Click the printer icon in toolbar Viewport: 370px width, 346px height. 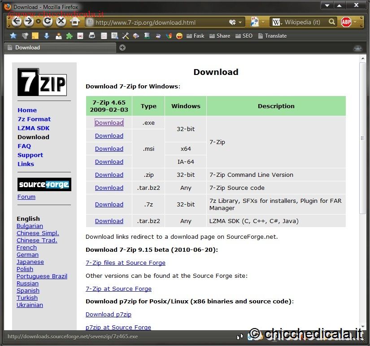point(92,36)
